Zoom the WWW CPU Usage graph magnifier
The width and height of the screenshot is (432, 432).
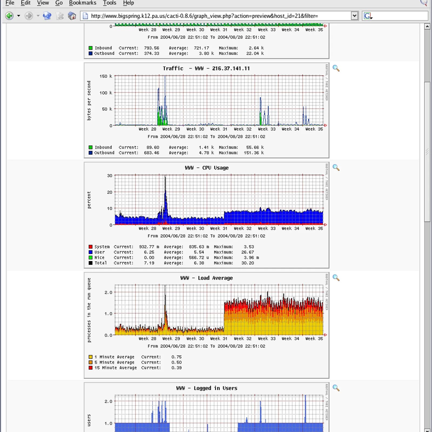336,167
